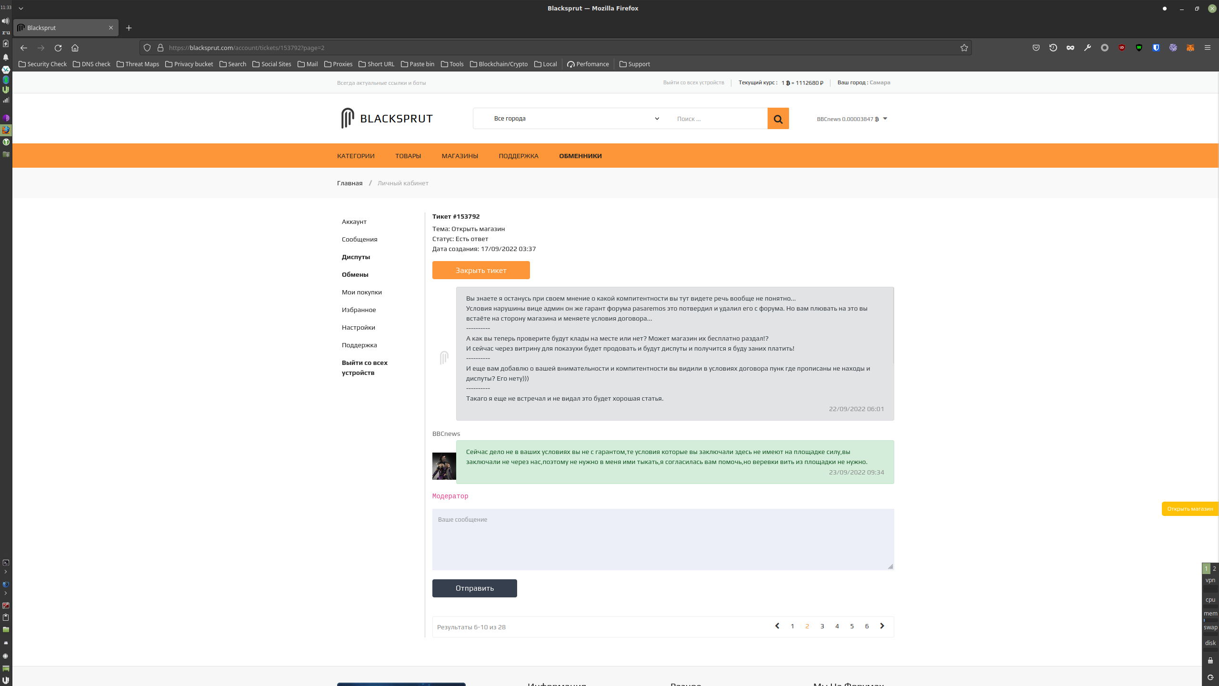Click the uBlock Origin extension icon
The width and height of the screenshot is (1219, 686).
[x=1122, y=48]
